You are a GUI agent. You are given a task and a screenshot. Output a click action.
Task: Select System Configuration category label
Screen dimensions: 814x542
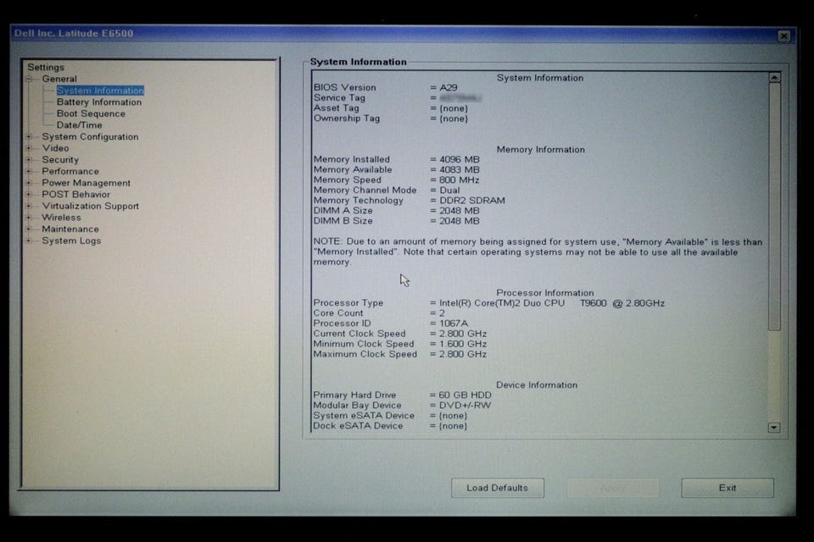pyautogui.click(x=91, y=137)
